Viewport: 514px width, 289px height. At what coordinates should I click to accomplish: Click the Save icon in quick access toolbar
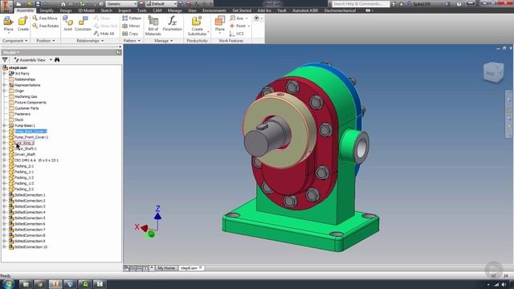[38, 4]
